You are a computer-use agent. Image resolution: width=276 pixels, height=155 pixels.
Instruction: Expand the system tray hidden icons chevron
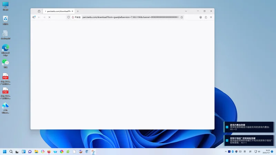[225, 152]
